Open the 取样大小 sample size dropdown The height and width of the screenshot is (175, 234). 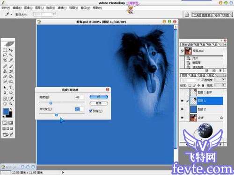pos(44,14)
